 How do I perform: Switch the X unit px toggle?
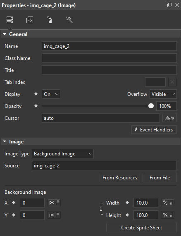[x=54, y=203]
